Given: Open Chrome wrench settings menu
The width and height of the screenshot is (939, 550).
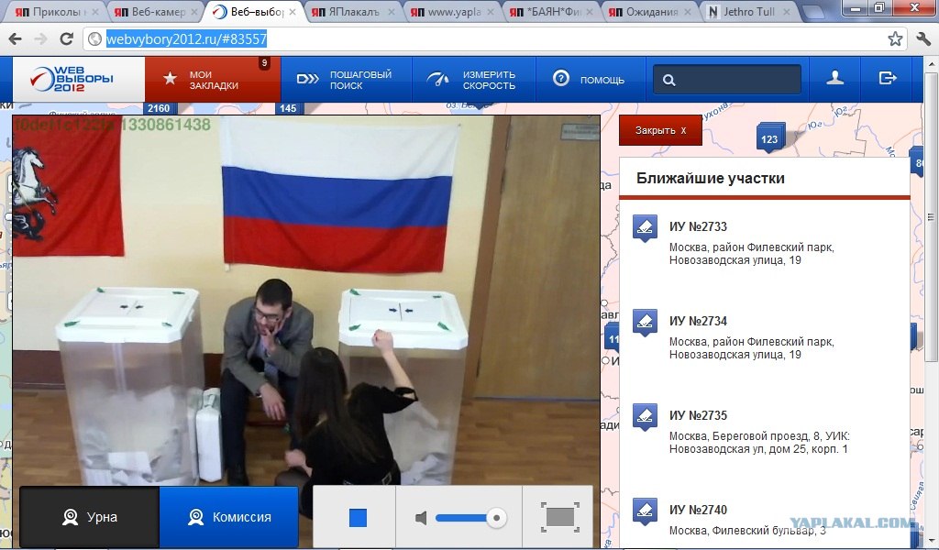Looking at the screenshot, I should point(923,39).
